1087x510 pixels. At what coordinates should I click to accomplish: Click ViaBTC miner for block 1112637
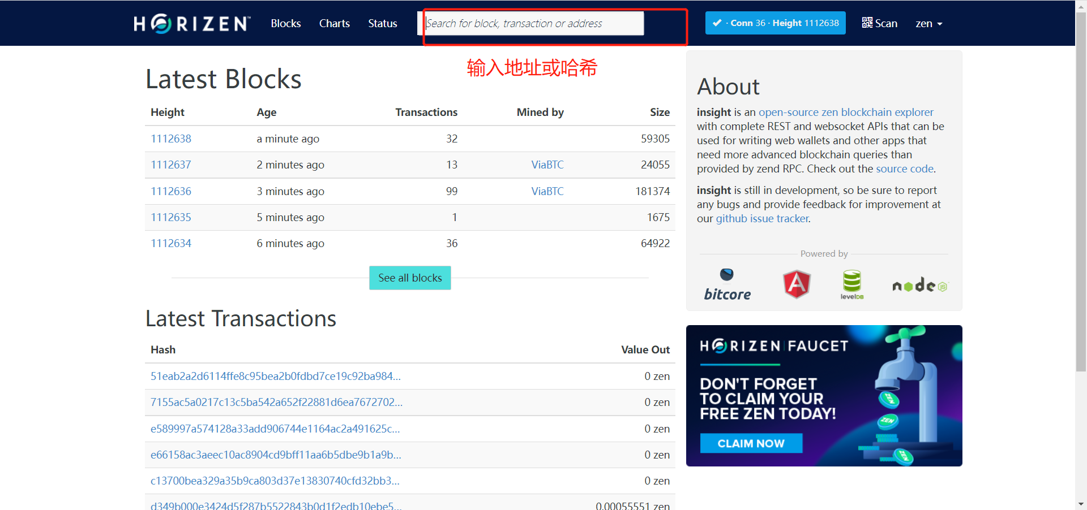click(x=547, y=165)
